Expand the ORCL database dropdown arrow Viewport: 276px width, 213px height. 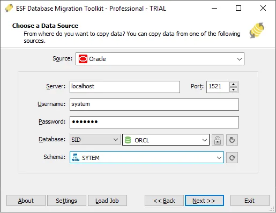[x=205, y=140]
